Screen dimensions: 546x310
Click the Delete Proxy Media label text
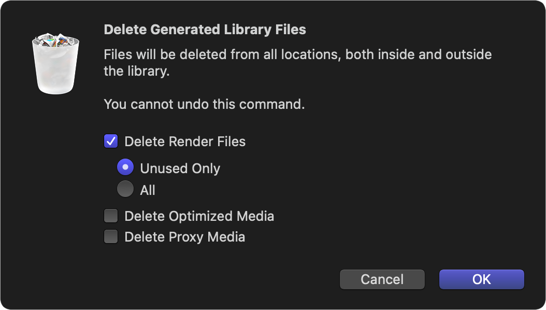pos(185,237)
